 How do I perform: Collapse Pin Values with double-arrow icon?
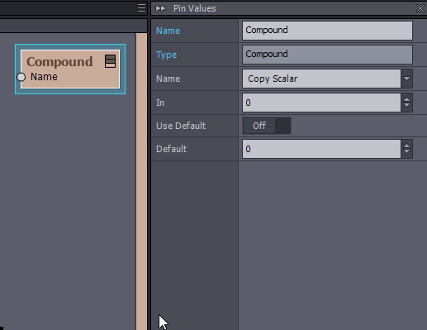160,8
